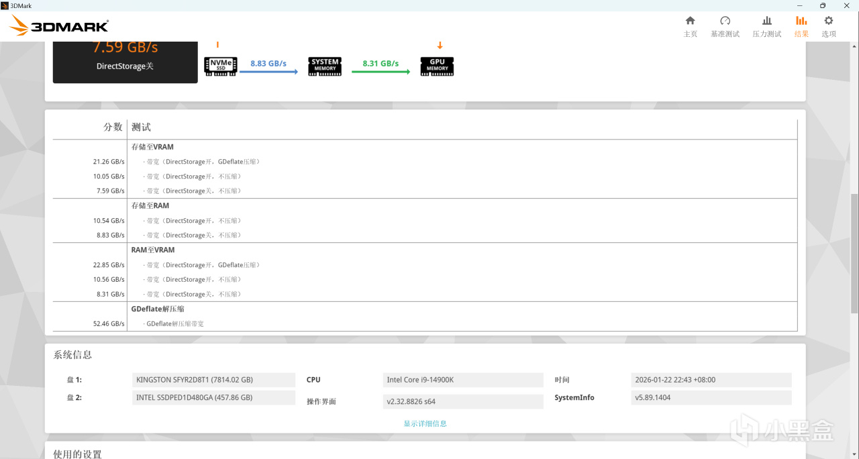This screenshot has width=859, height=459.
Task: Click the 7.59 GB/s DirectStorage关 score card
Action: tap(125, 62)
